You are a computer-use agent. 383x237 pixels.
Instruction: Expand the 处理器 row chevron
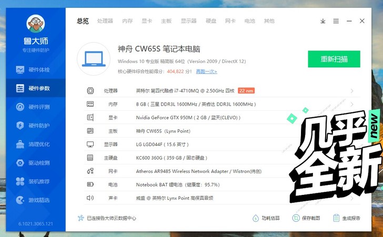352,91
